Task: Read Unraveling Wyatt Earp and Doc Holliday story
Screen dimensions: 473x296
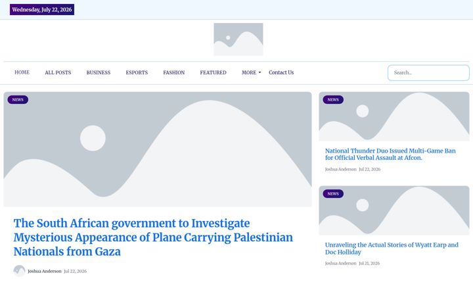Action: pos(392,248)
